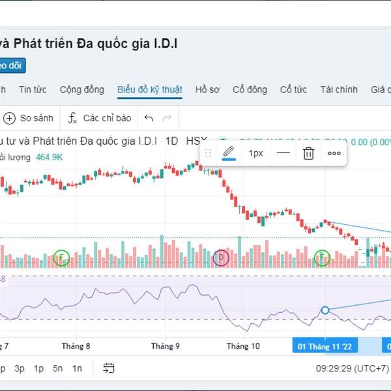391x391 pixels.
Task: Click the trendline anchor point on RSI
Action: pyautogui.click(x=325, y=310)
